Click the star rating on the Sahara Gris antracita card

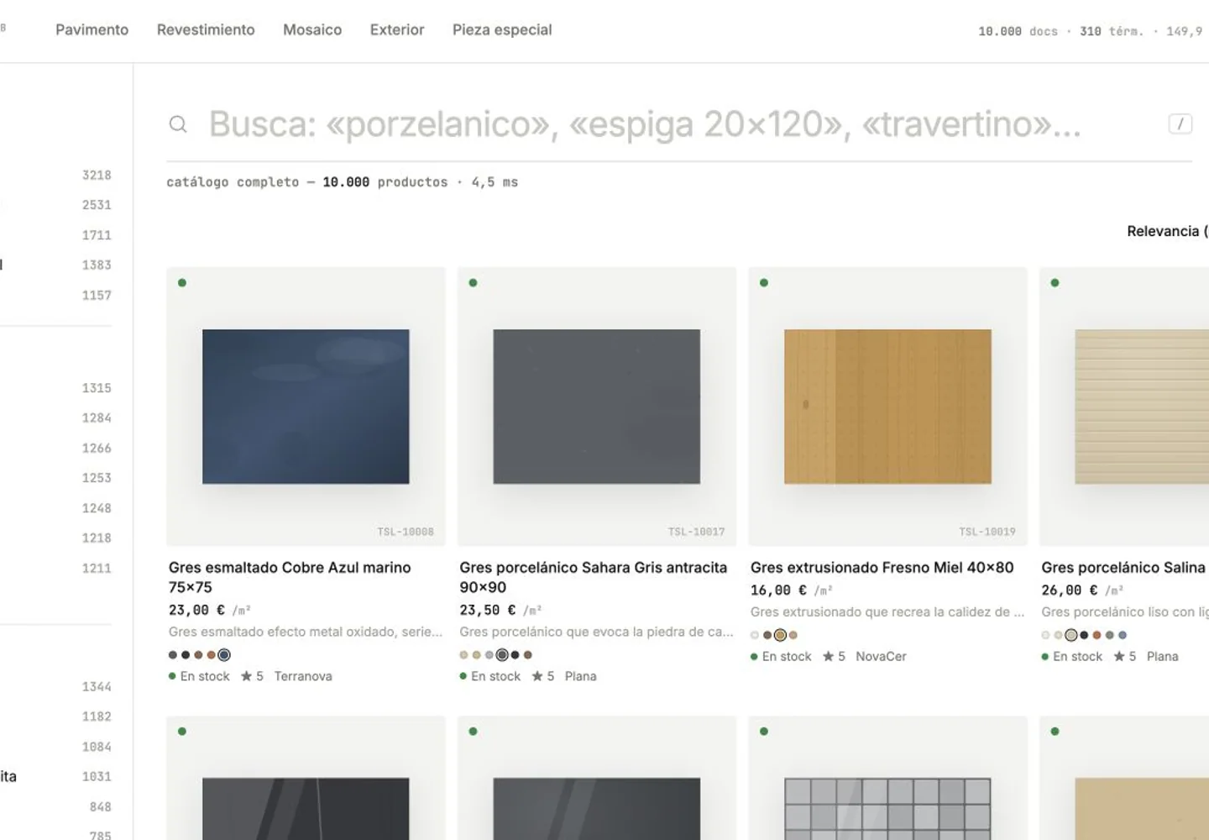[x=543, y=676]
